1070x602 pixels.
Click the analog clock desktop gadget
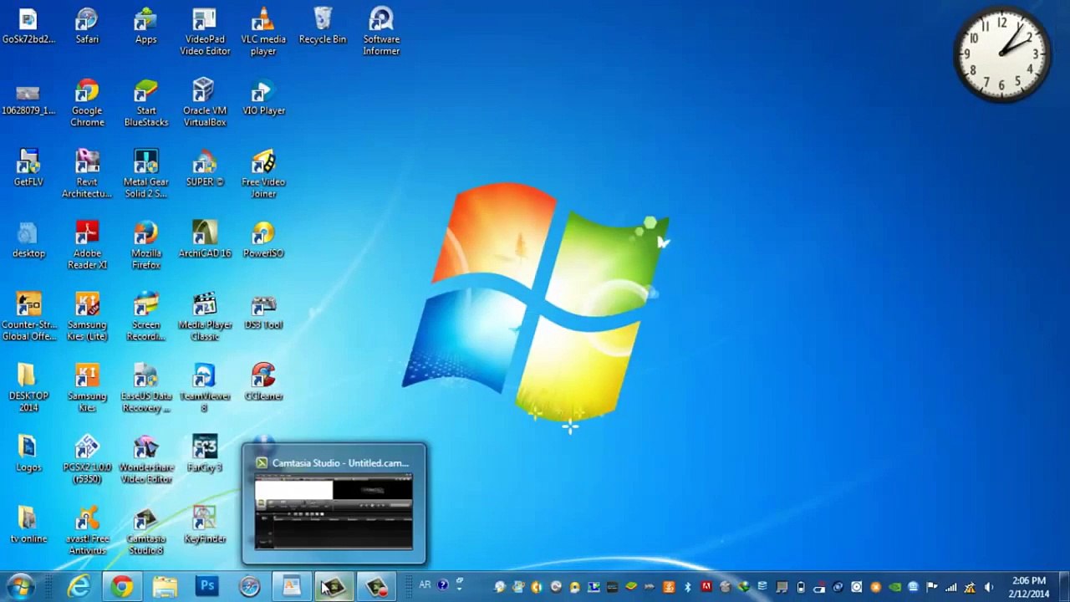(x=1001, y=54)
